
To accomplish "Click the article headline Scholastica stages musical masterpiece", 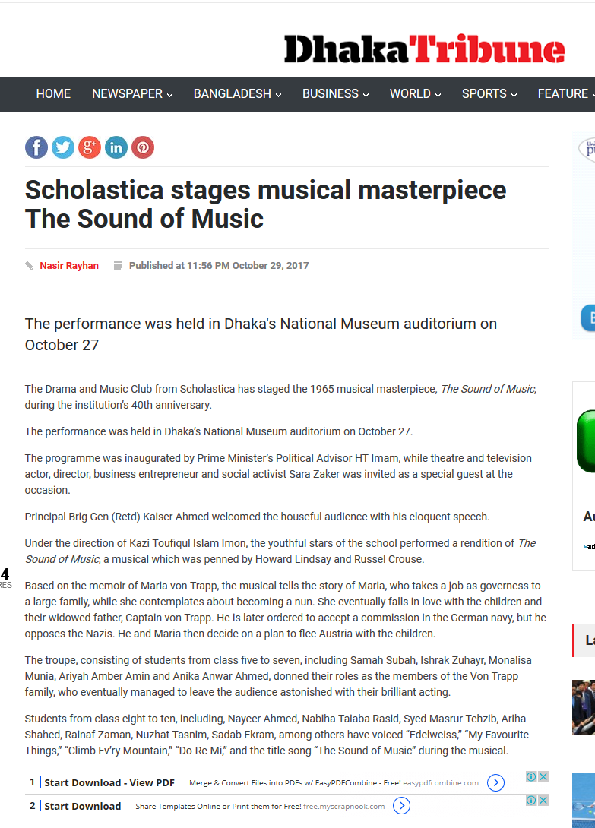I will tap(265, 204).
